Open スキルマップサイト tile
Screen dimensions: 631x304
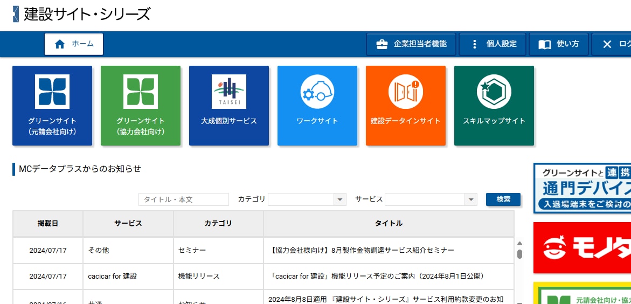pos(494,106)
